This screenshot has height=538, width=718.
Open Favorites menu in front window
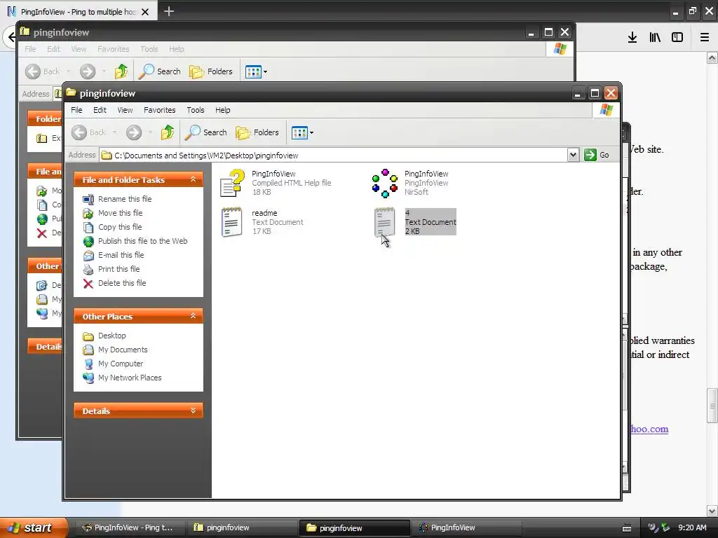point(159,110)
